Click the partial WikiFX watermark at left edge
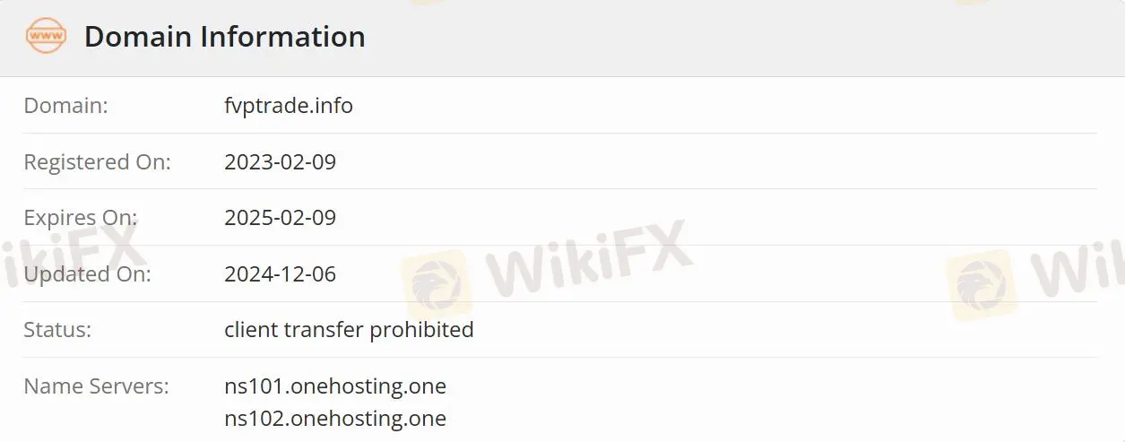Viewport: 1125px width, 442px height. tap(72, 254)
